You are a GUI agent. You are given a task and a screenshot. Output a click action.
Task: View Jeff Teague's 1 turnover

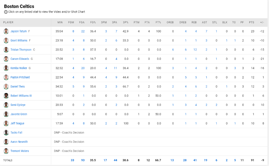235,123
